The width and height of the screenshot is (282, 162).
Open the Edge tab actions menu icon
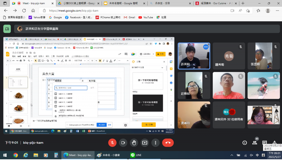pos(5,3)
